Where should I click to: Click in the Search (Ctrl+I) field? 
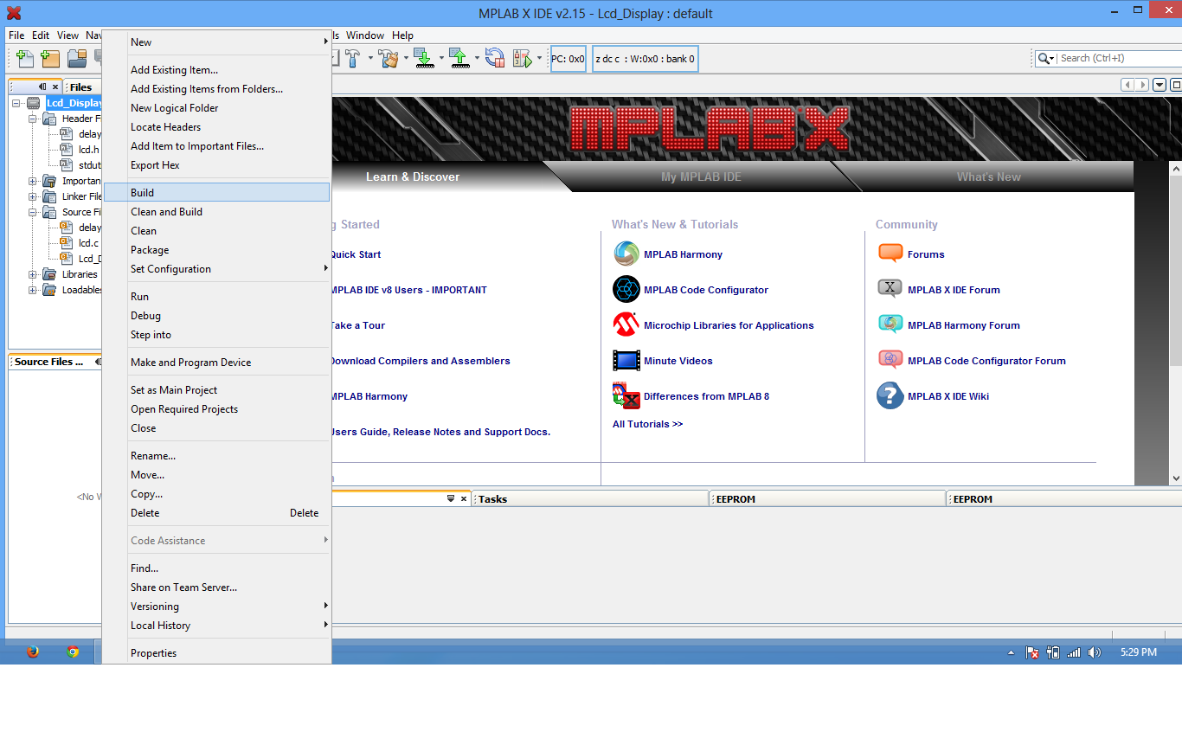click(x=1120, y=58)
